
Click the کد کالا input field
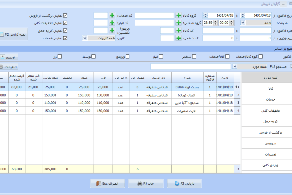tap(167, 31)
